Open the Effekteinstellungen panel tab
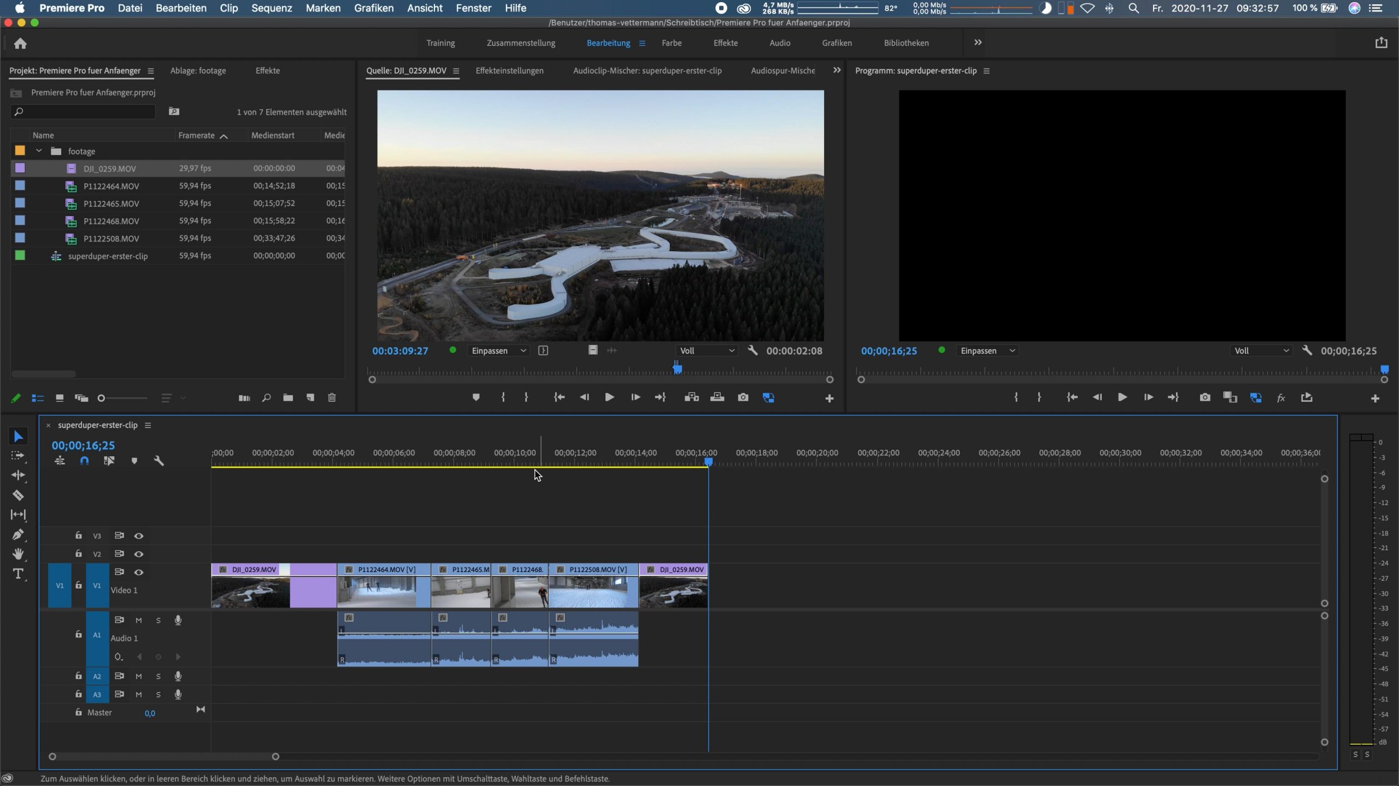Viewport: 1399px width, 786px height. coord(509,70)
